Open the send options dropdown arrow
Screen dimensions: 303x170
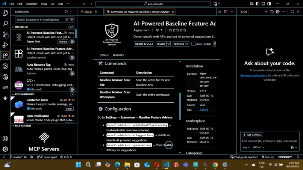tap(296, 147)
